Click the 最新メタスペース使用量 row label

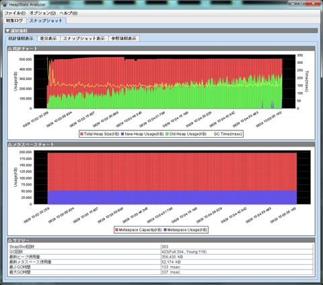[x=30, y=262]
